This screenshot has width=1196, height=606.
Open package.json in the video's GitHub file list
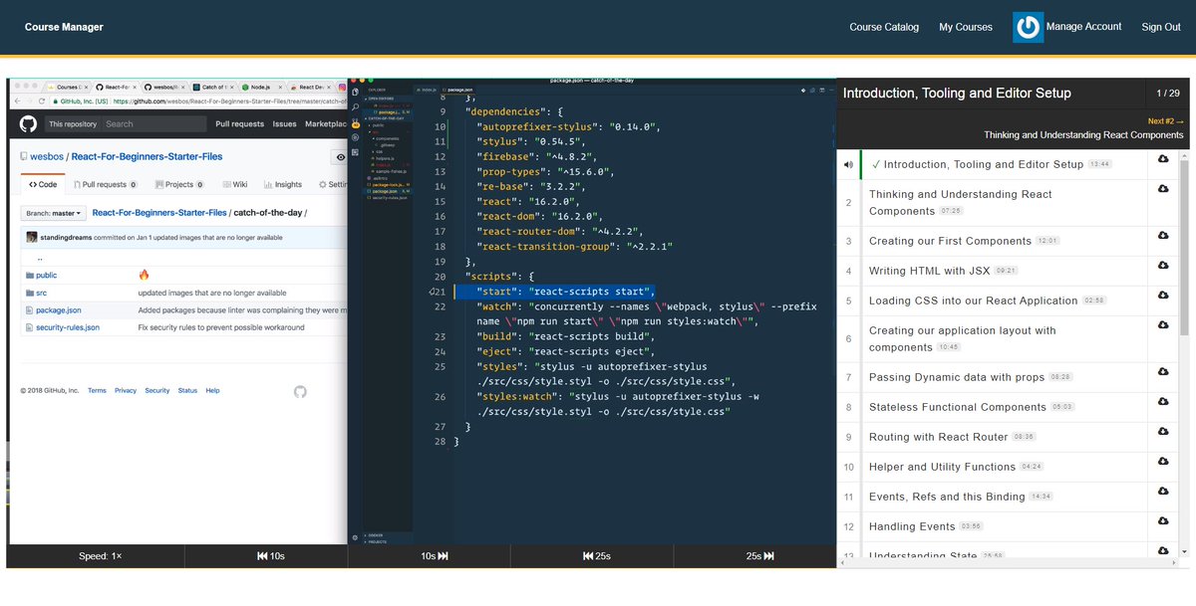[x=59, y=310]
